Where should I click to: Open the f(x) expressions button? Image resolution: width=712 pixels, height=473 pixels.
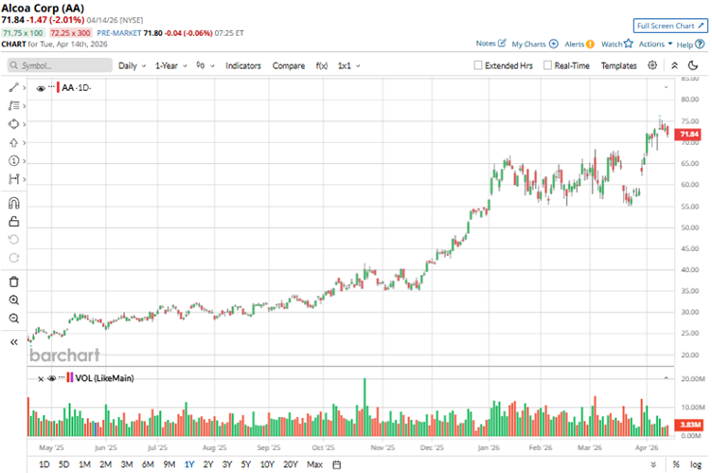coord(322,66)
